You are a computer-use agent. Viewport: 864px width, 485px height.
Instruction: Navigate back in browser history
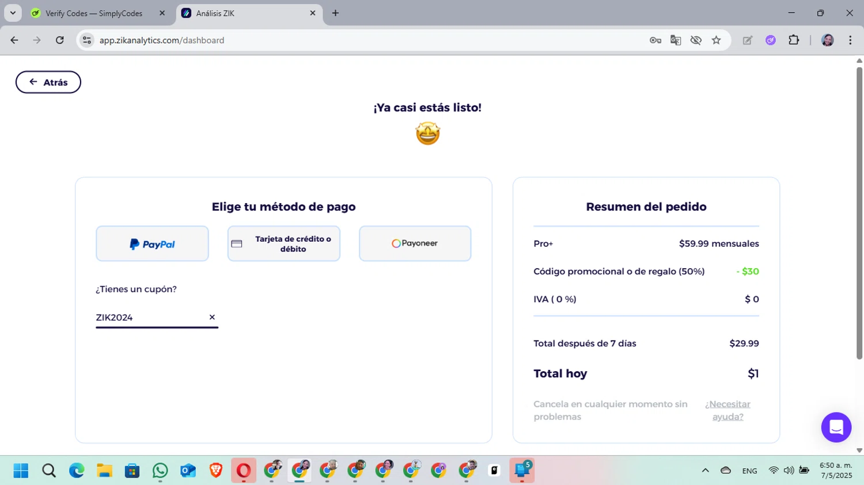[x=14, y=40]
